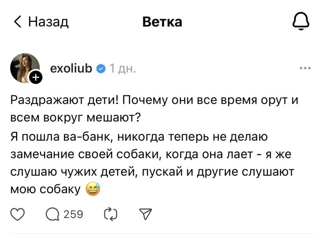Screen dimensions: 324x236
Task: Tap the "Ветка" thread title
Action: 162,22
